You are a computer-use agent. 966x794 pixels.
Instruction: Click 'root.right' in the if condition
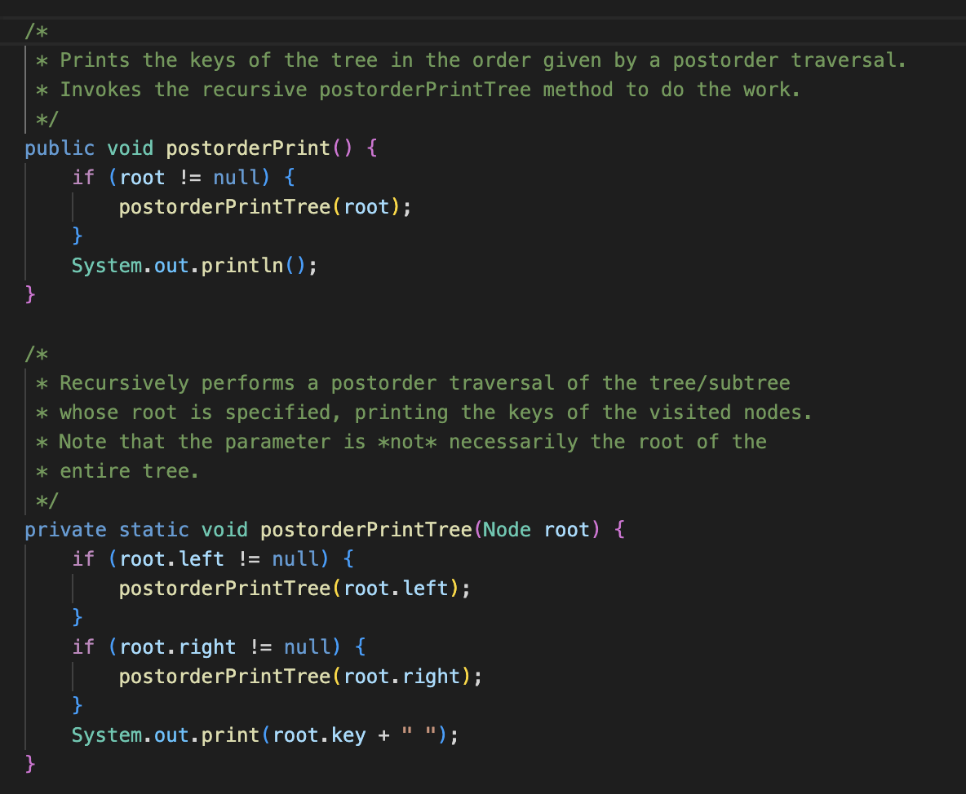tap(177, 647)
